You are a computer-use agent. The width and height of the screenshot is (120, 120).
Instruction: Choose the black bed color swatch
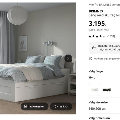(x=106, y=89)
